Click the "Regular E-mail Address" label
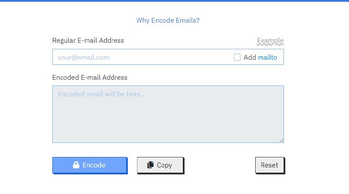349x194 pixels. [88, 41]
